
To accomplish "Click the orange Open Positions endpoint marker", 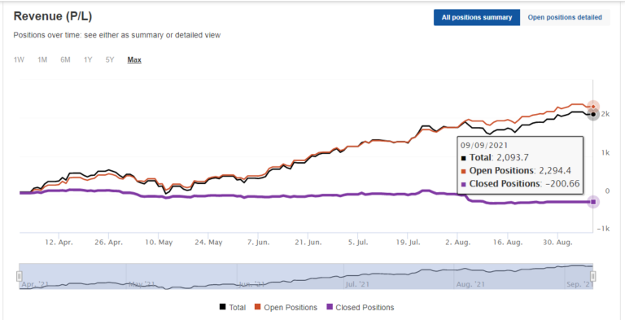I will coord(593,107).
